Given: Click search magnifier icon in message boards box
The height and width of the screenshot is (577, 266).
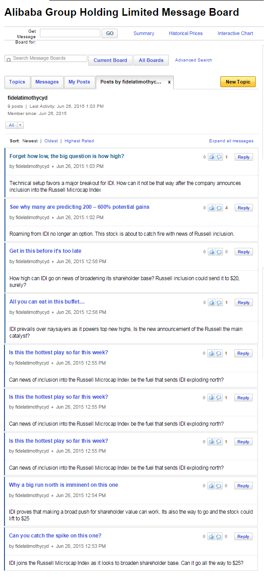Looking at the screenshot, I should (9, 59).
